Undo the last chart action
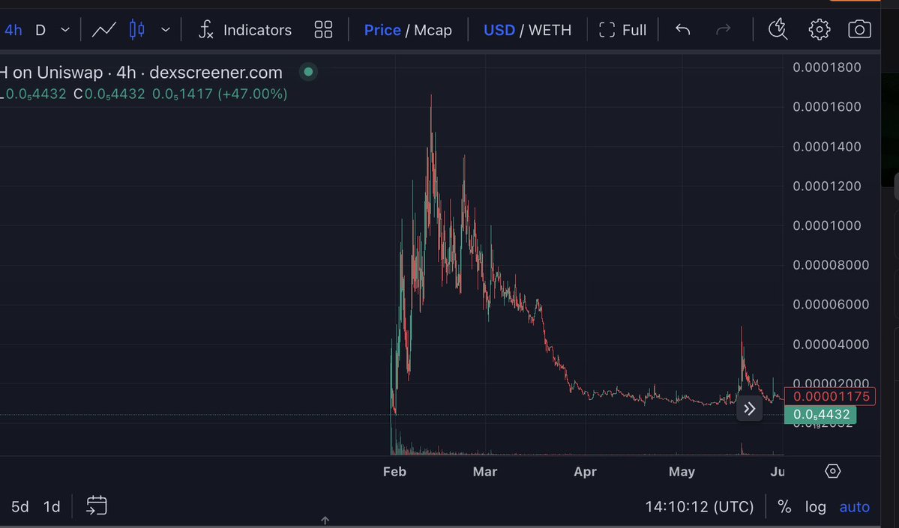 pyautogui.click(x=682, y=29)
